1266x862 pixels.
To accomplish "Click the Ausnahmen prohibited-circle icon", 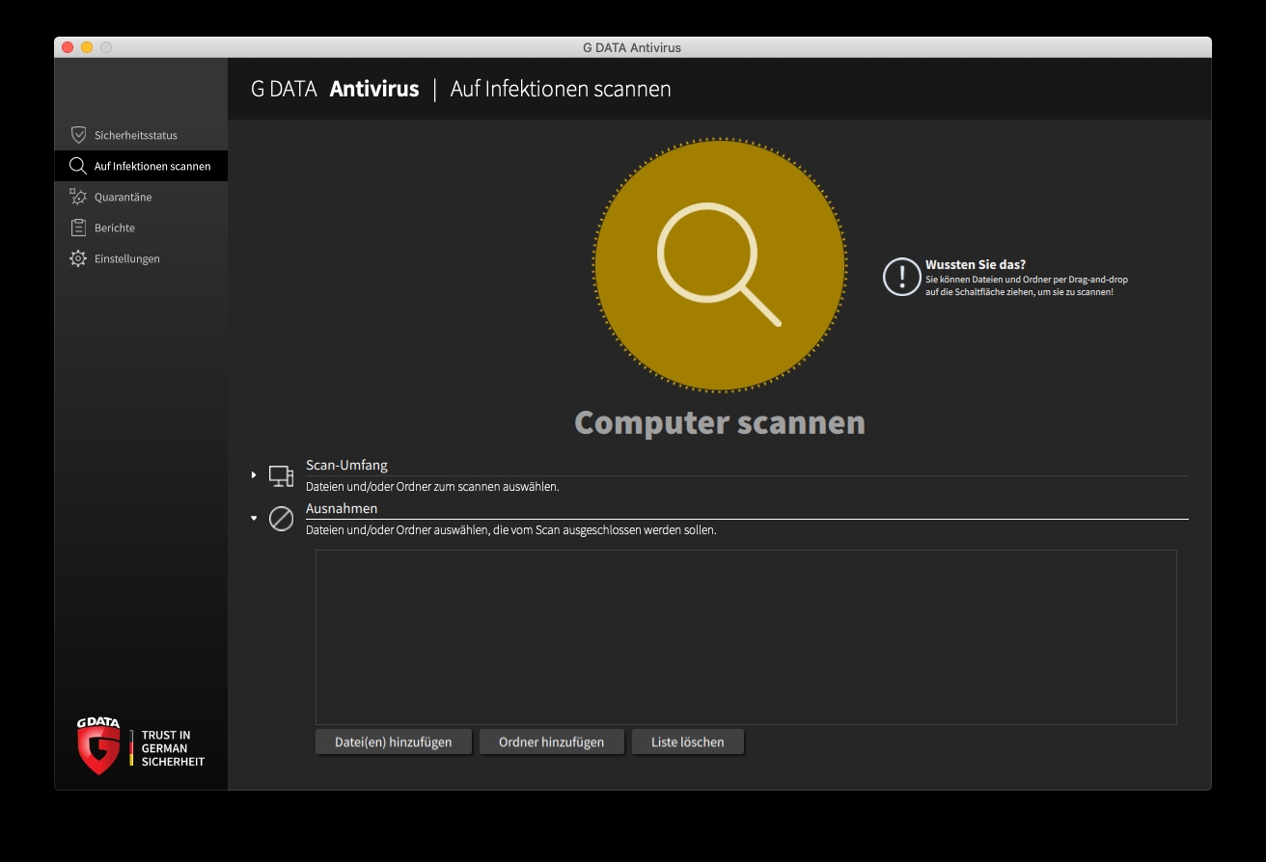I will pos(281,519).
